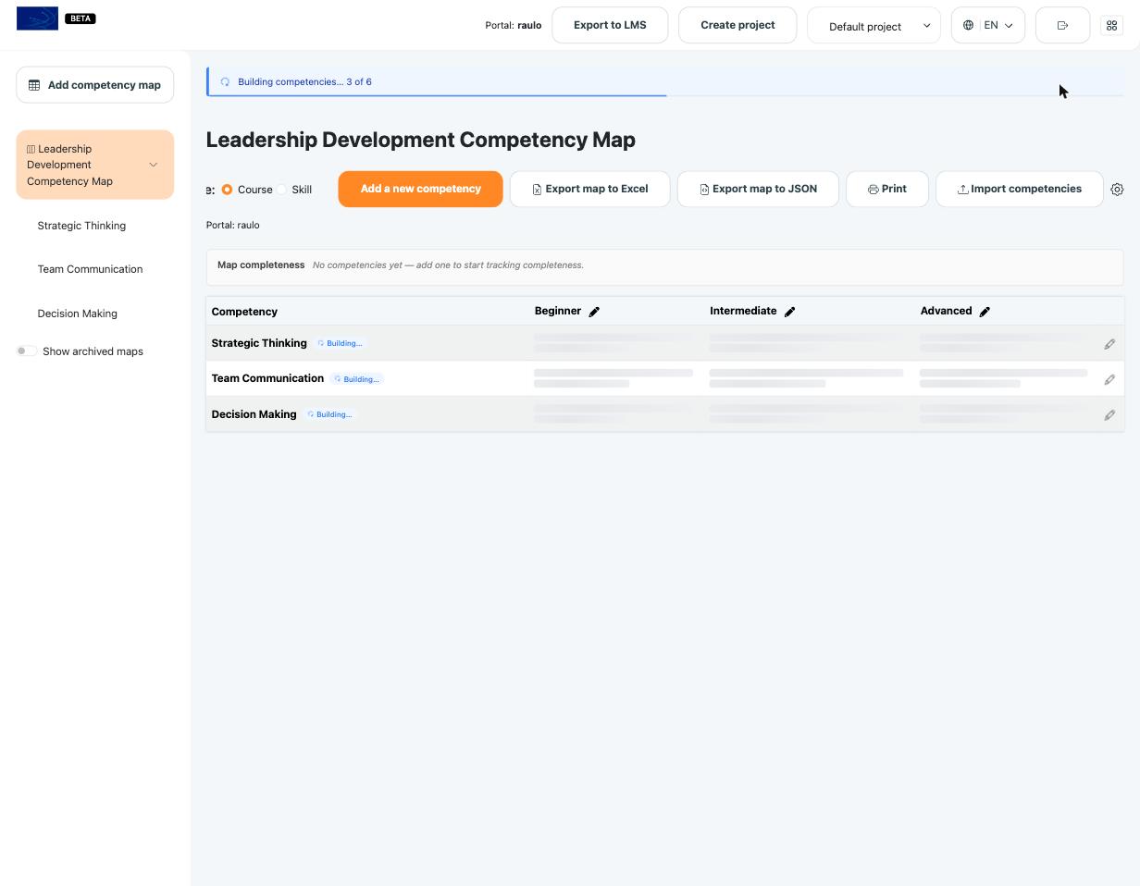
Task: Edit the Strategic Thinking row with pencil icon
Action: 1109,344
